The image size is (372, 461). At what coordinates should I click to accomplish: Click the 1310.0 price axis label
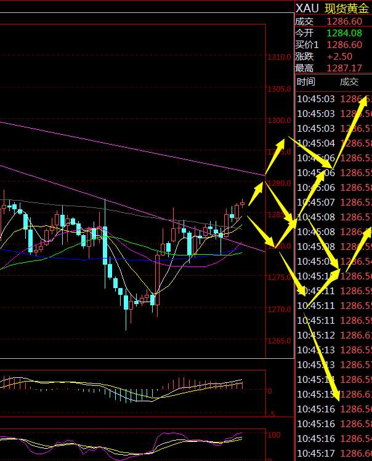pos(279,57)
